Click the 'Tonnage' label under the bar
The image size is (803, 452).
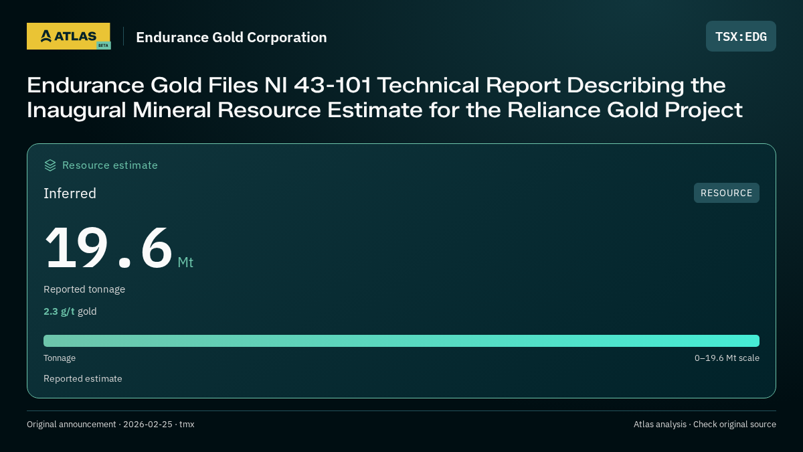pos(60,358)
